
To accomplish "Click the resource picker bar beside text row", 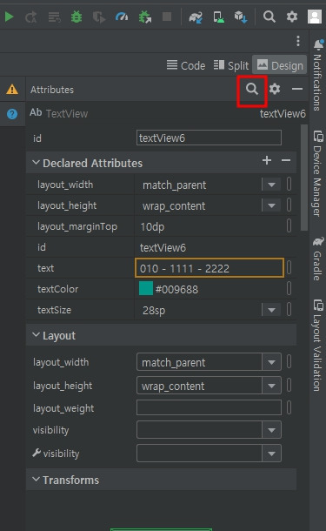I will point(289,267).
